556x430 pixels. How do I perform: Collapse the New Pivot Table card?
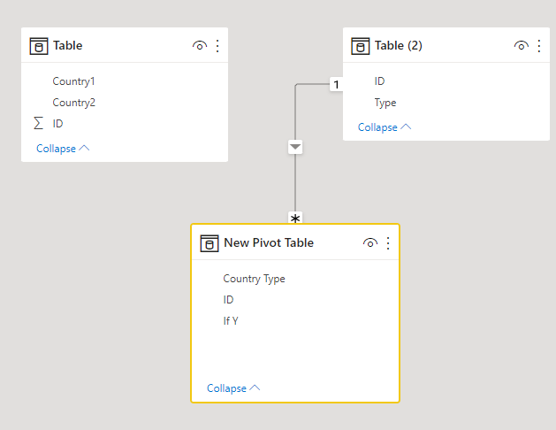pyautogui.click(x=233, y=388)
